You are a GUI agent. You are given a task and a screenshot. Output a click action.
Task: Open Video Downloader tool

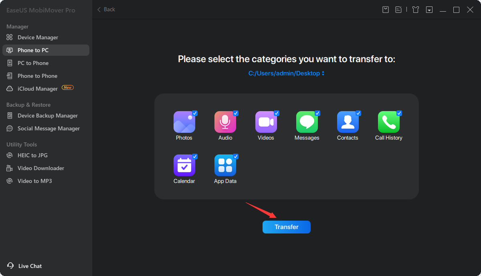[x=46, y=168]
